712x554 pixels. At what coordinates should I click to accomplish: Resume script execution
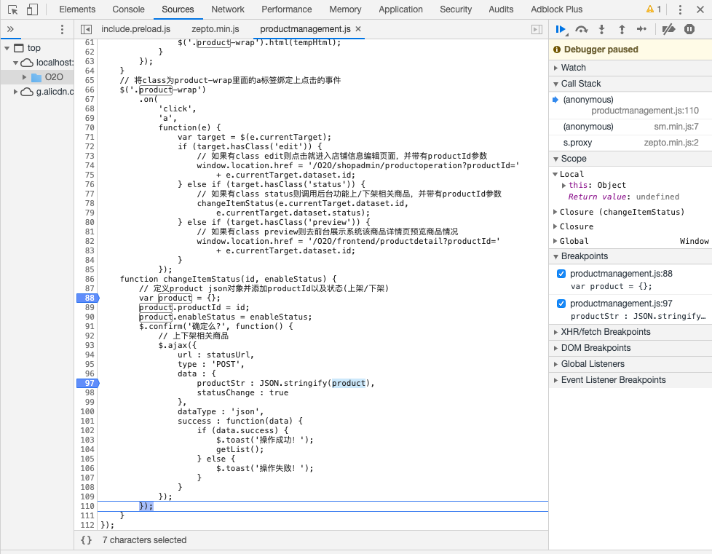[x=561, y=29]
